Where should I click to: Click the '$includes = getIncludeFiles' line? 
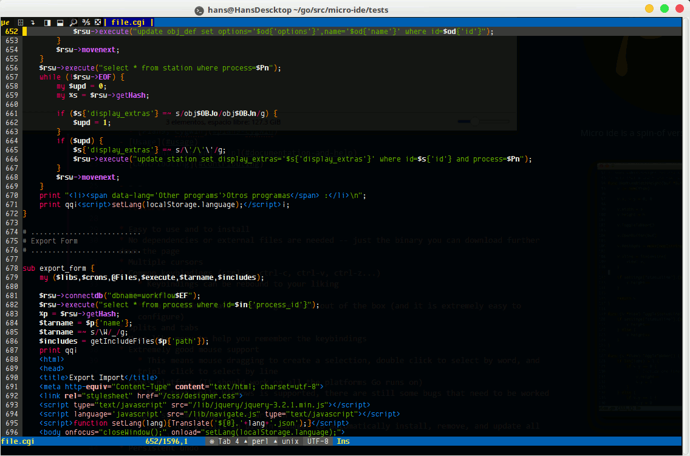click(124, 341)
